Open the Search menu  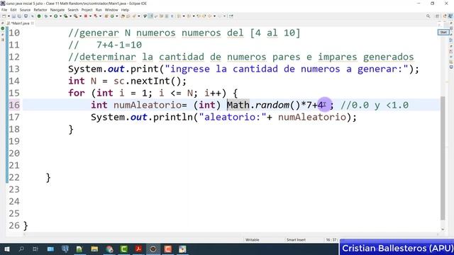(x=73, y=10)
